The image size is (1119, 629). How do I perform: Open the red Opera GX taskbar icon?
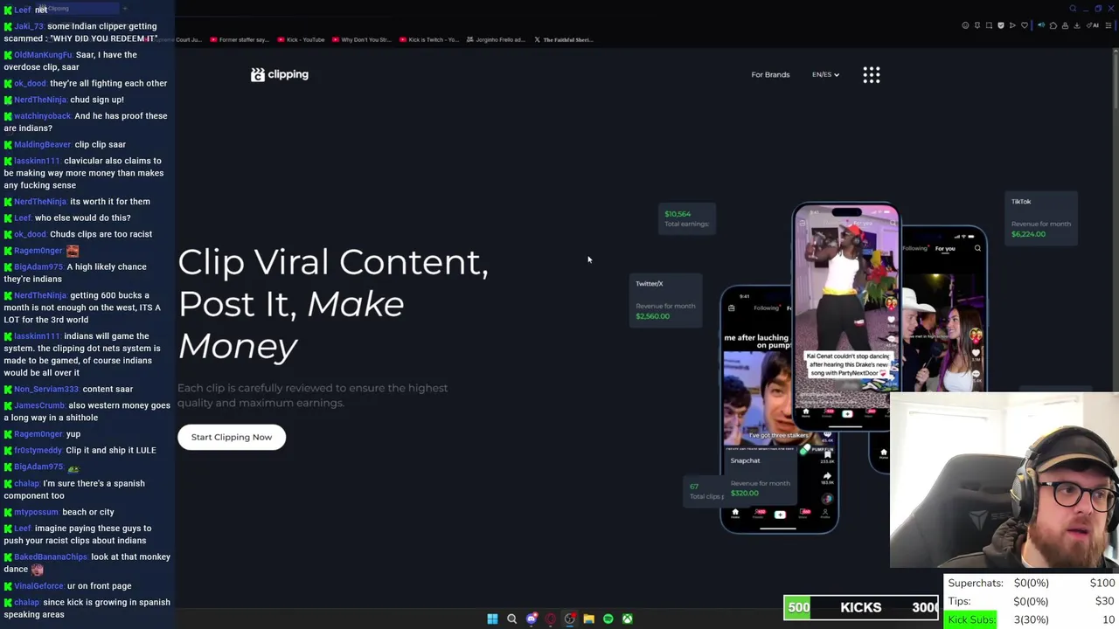coord(550,619)
